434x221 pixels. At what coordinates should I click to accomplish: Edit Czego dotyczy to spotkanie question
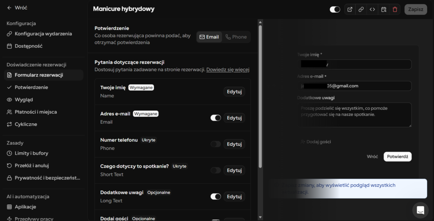coord(234,170)
